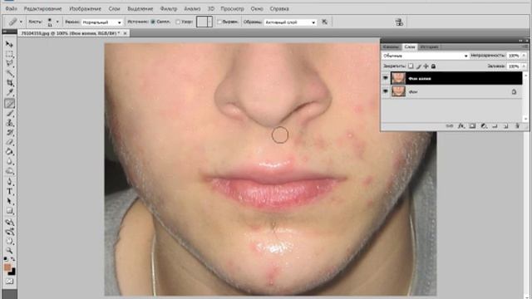This screenshot has width=532, height=299.
Task: Open the Layers panel menu
Action: [x=525, y=47]
